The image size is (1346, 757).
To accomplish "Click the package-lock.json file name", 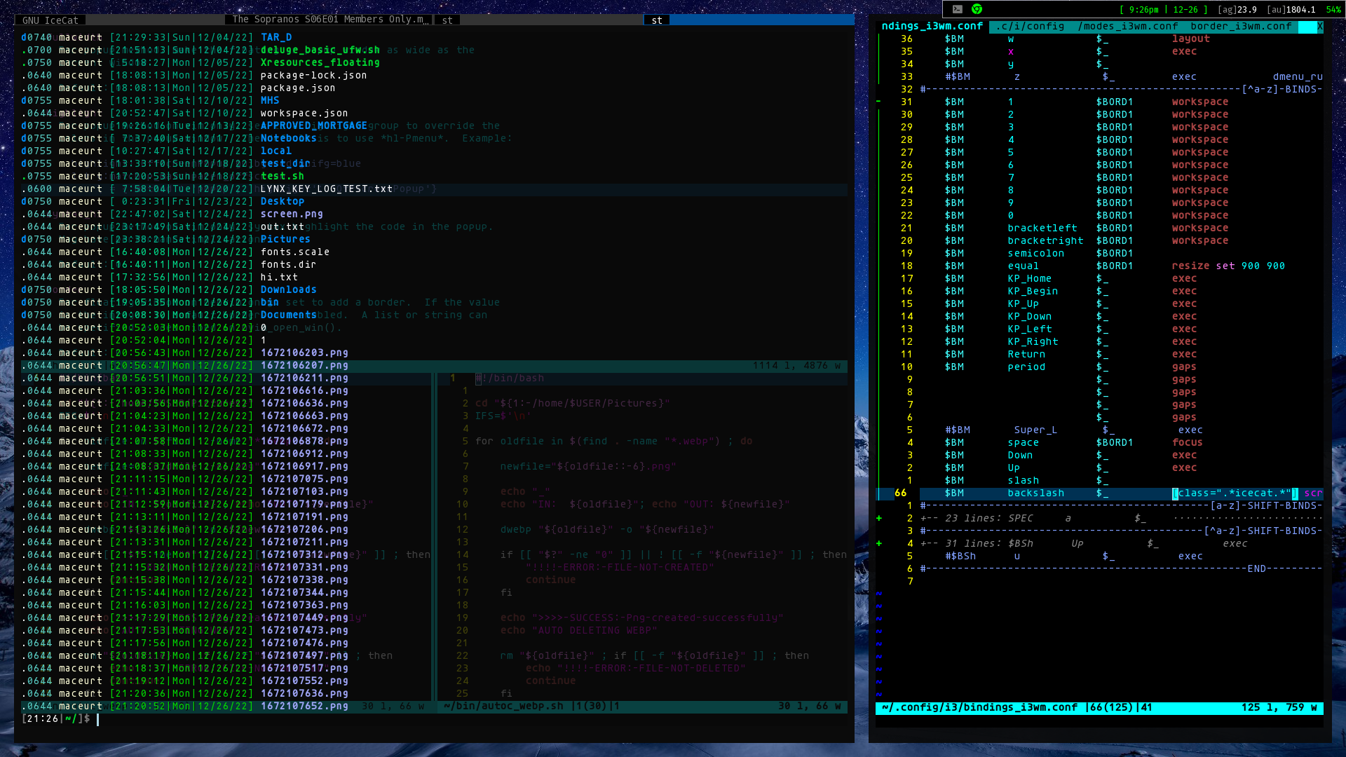I will coord(314,75).
